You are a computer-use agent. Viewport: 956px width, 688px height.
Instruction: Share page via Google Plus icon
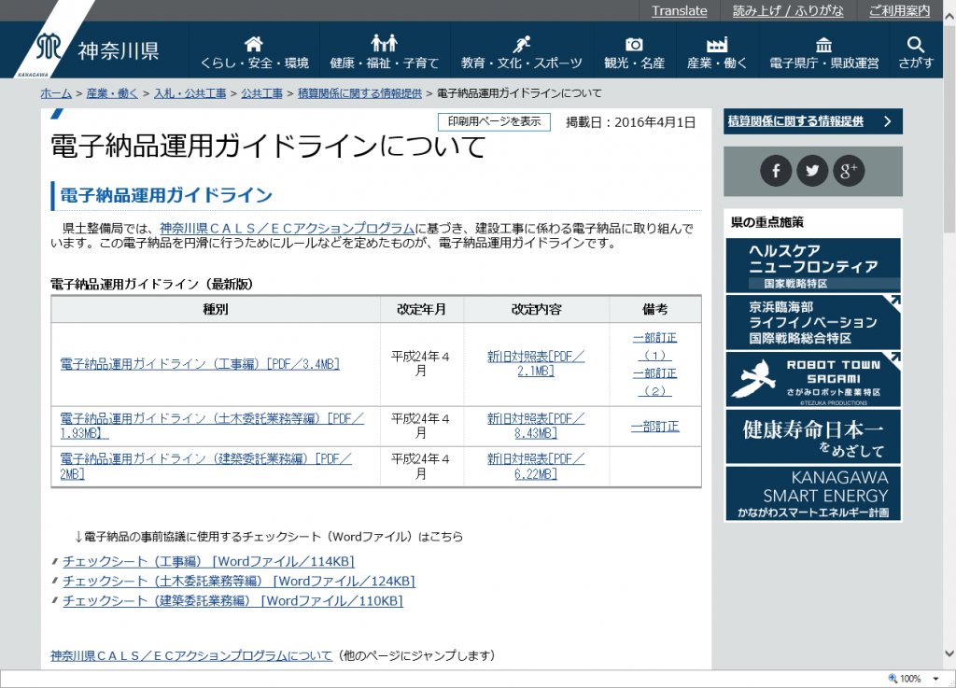[x=849, y=171]
